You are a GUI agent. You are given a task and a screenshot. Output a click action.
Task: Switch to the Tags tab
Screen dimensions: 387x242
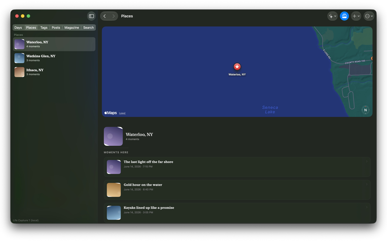[x=44, y=28]
